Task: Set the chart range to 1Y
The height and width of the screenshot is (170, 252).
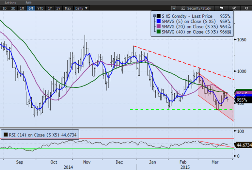Action: [x=50, y=8]
